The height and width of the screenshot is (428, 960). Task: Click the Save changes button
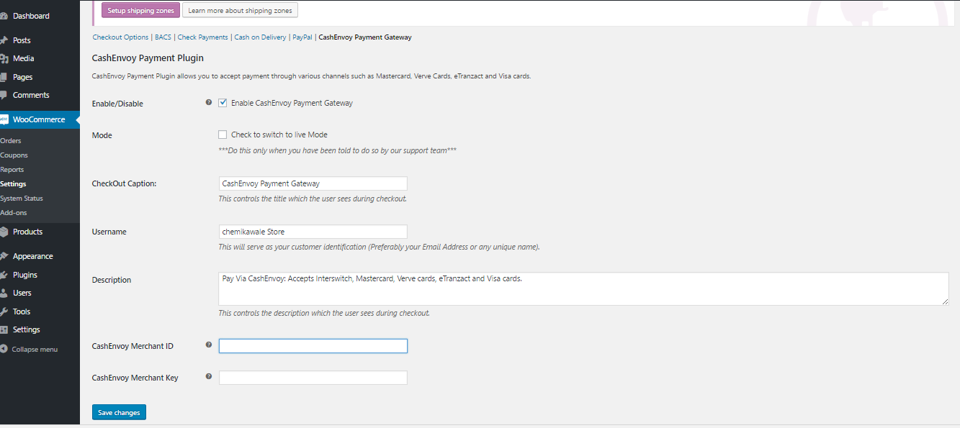point(119,412)
